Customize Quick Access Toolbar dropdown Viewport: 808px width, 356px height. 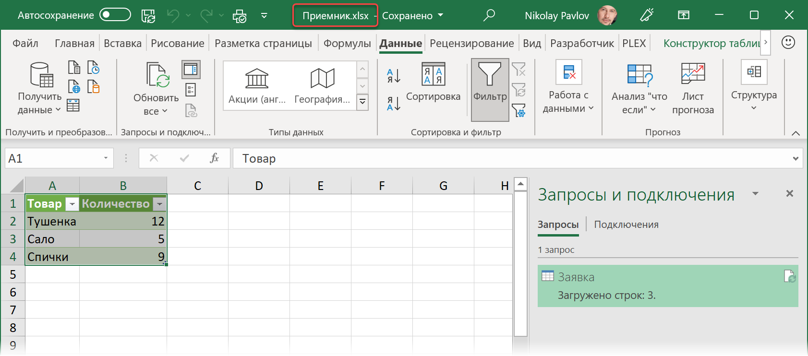coord(264,16)
